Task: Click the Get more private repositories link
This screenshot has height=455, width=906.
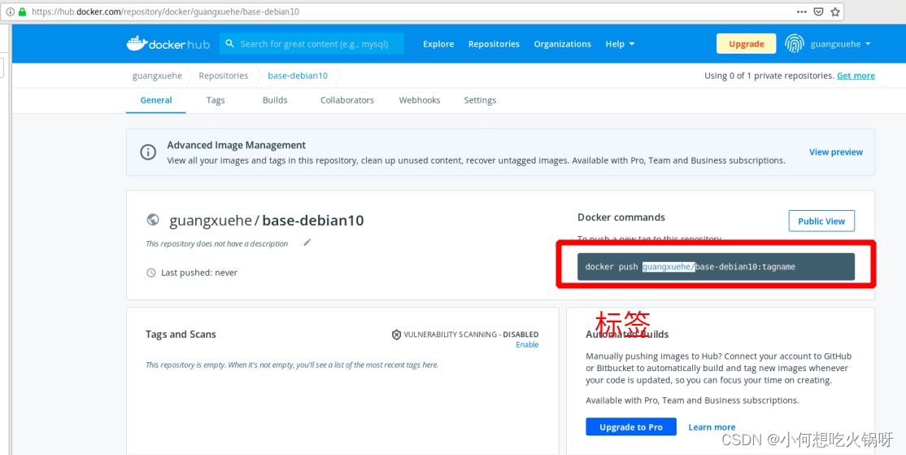Action: point(856,76)
